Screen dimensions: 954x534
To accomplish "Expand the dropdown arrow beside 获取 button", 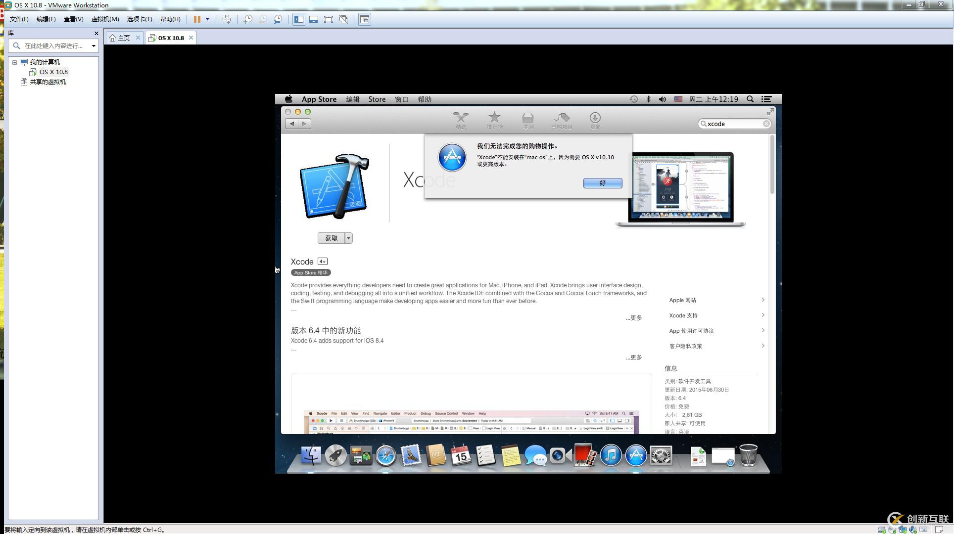I will pyautogui.click(x=349, y=238).
